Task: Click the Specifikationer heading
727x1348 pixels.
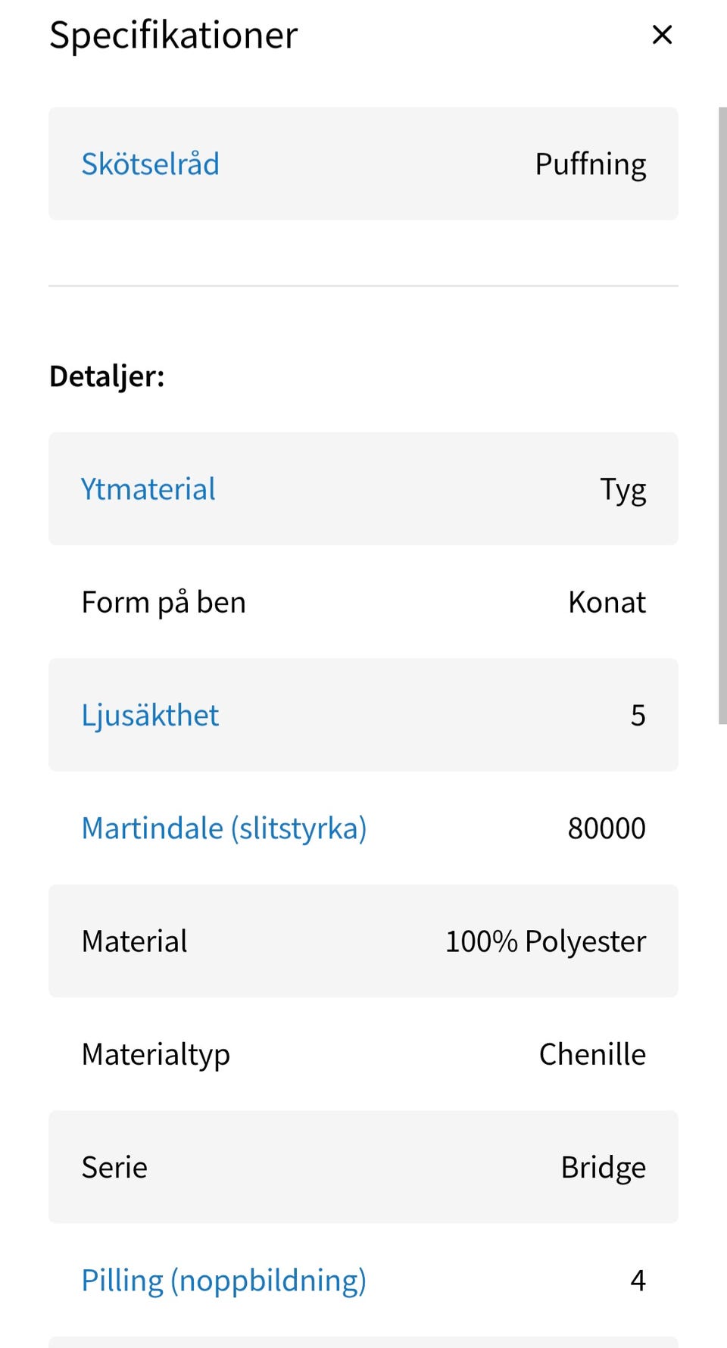Action: click(173, 35)
